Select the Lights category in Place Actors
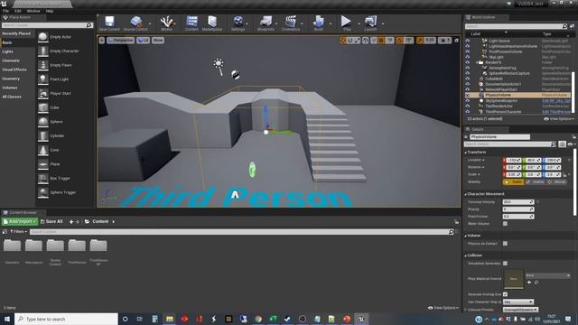Image resolution: width=578 pixels, height=325 pixels. 8,51
